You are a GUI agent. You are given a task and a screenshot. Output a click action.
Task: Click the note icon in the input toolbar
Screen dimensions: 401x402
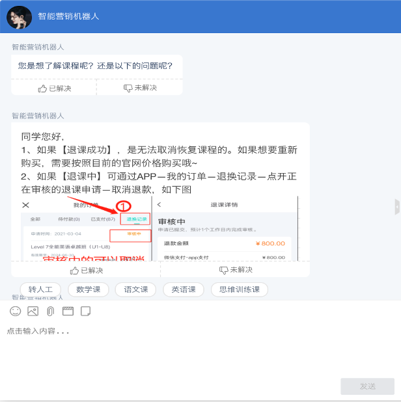click(x=85, y=311)
